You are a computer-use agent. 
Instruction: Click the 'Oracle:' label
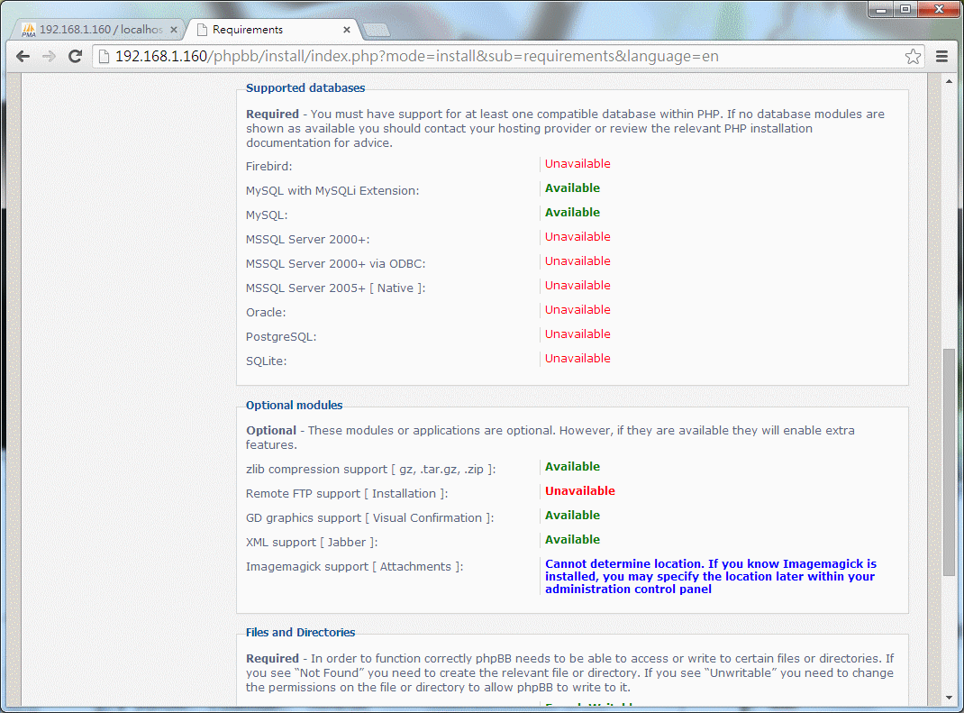click(x=266, y=313)
